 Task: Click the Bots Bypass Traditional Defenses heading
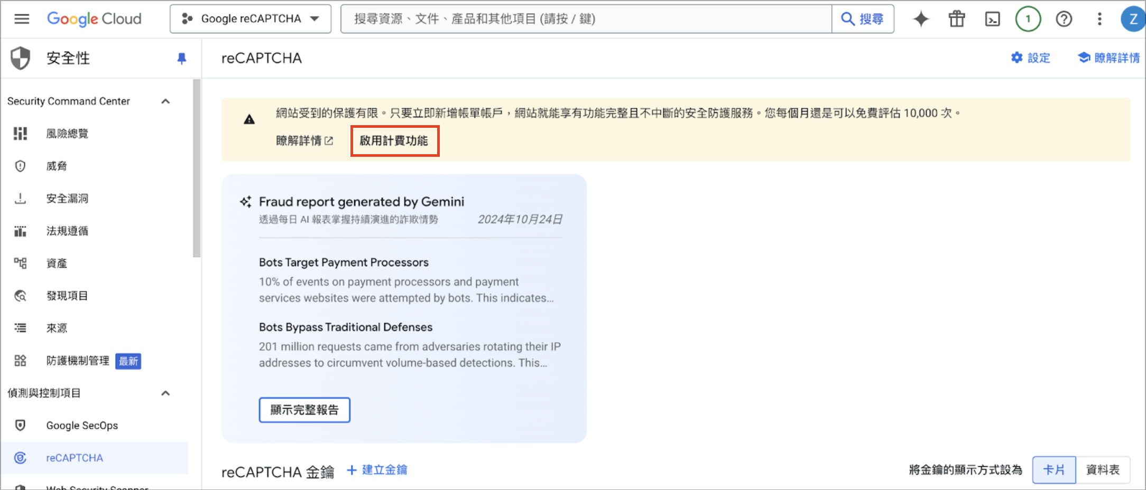click(x=346, y=327)
